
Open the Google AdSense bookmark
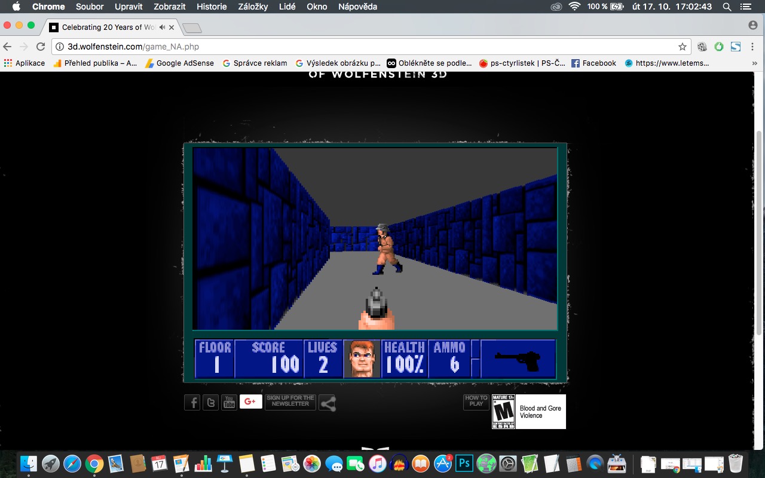click(179, 63)
